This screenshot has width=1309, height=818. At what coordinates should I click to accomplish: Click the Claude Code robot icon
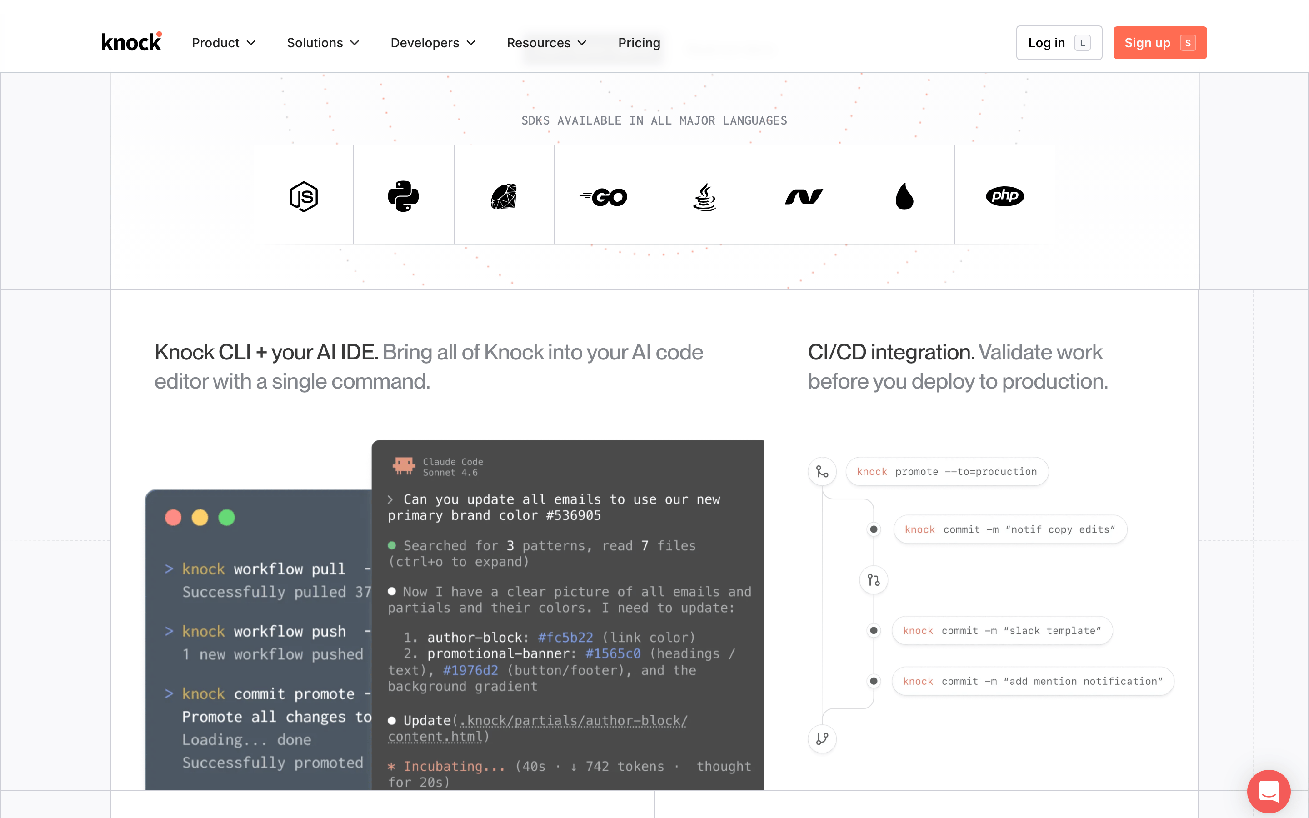404,466
